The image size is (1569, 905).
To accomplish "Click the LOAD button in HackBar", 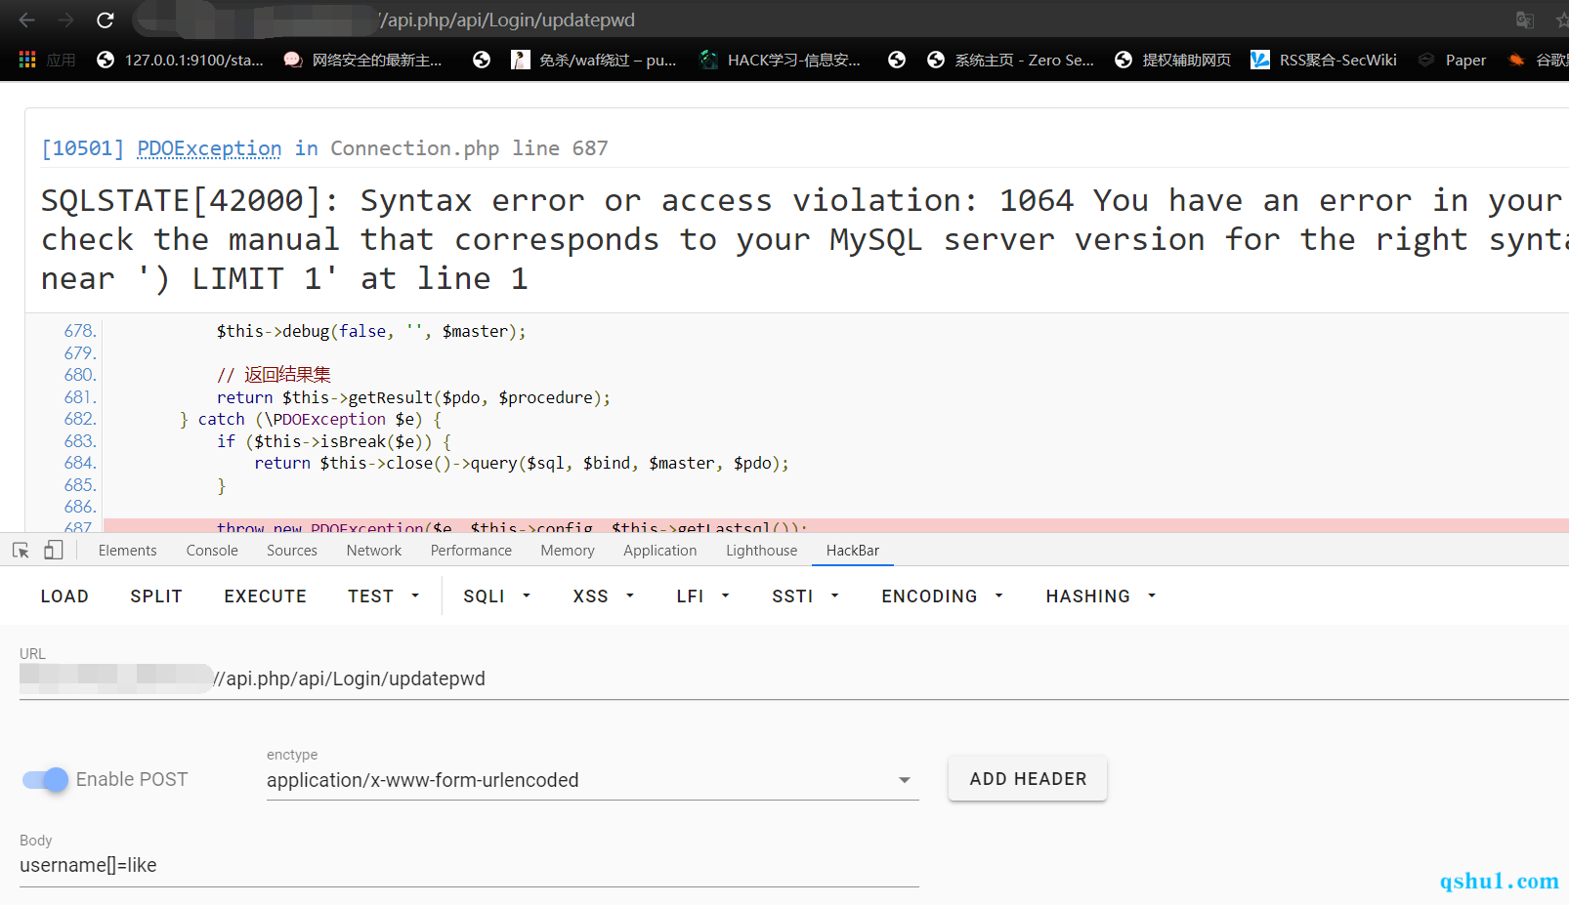I will (x=64, y=596).
